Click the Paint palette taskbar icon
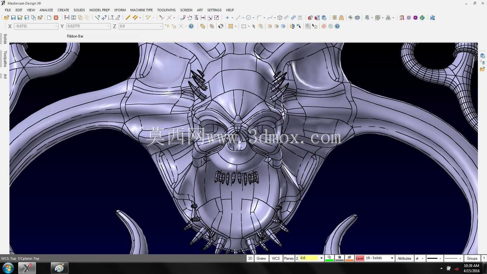 (x=59, y=268)
